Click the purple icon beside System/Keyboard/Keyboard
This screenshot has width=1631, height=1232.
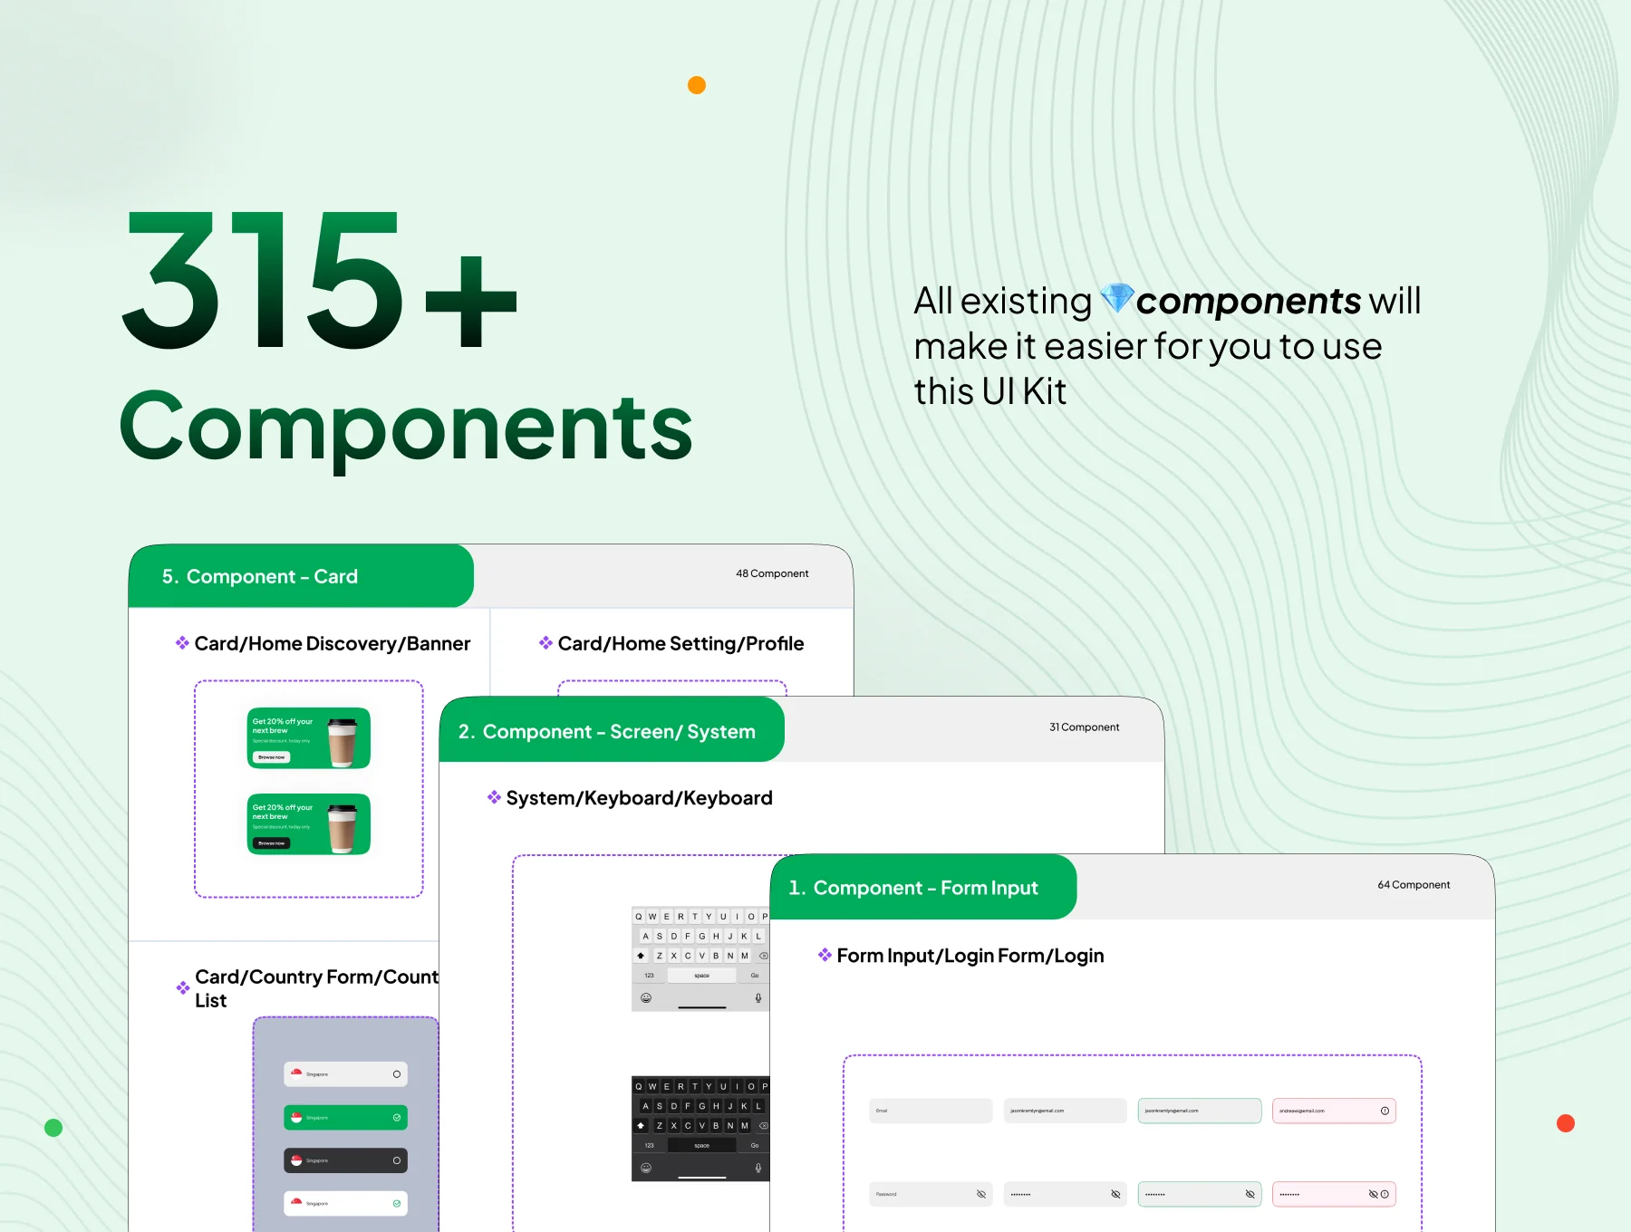(494, 797)
